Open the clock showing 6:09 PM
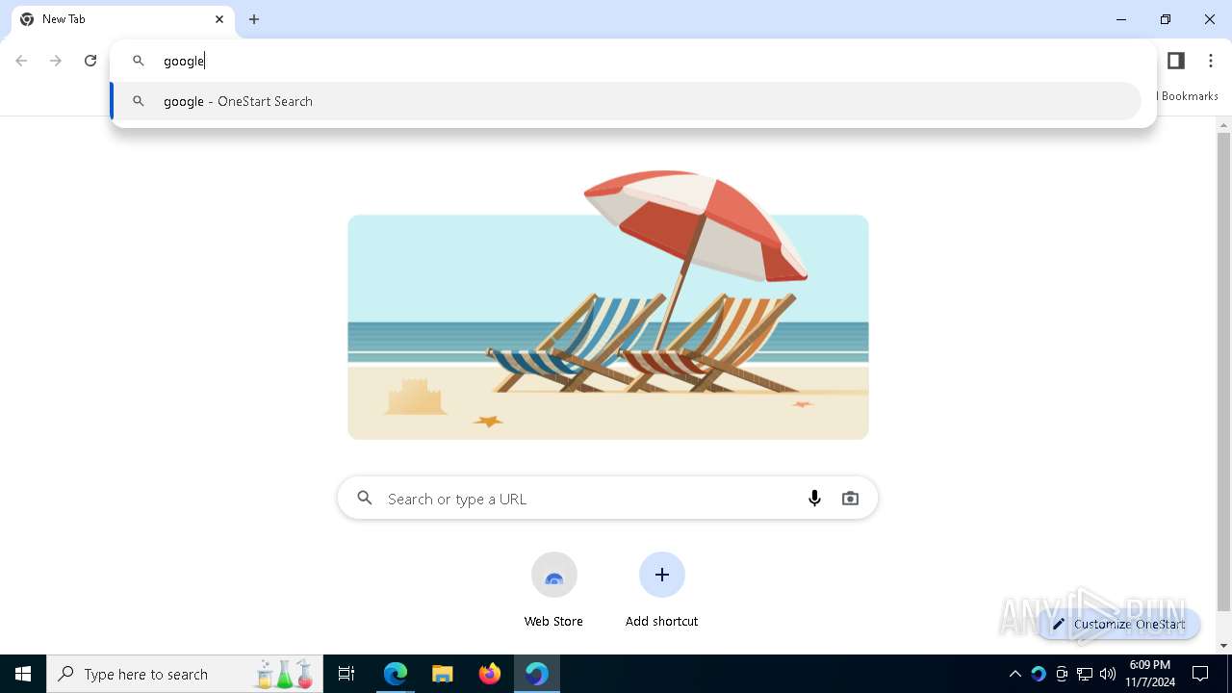The width and height of the screenshot is (1232, 693). pos(1150,674)
